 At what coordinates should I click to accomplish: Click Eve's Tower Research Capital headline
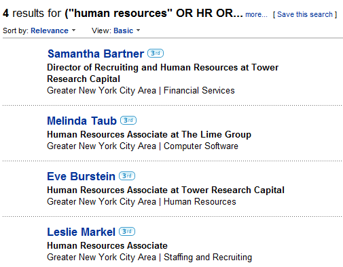pyautogui.click(x=166, y=190)
